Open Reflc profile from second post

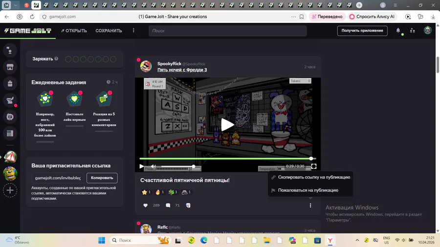(163, 227)
